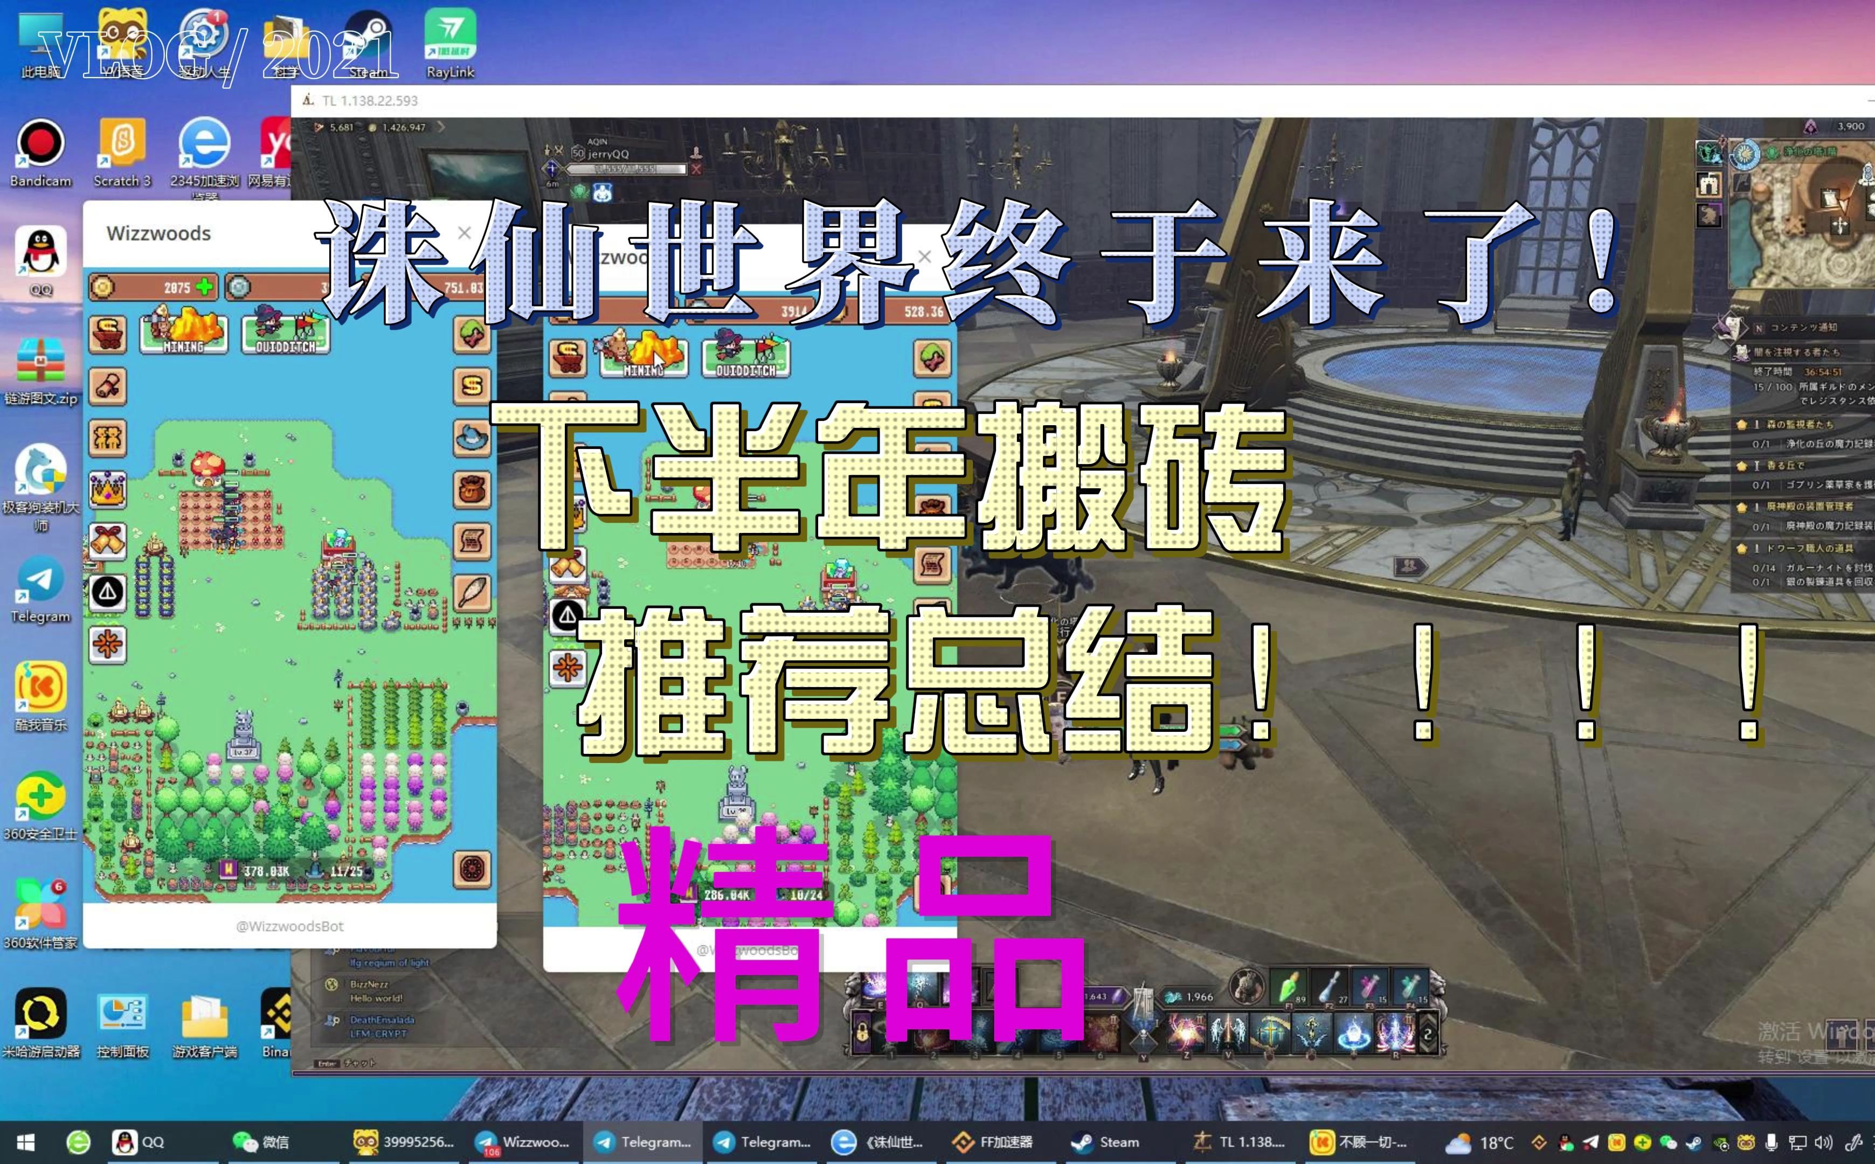Cast the winged skill bound to V
The image size is (1875, 1164).
click(1228, 1033)
